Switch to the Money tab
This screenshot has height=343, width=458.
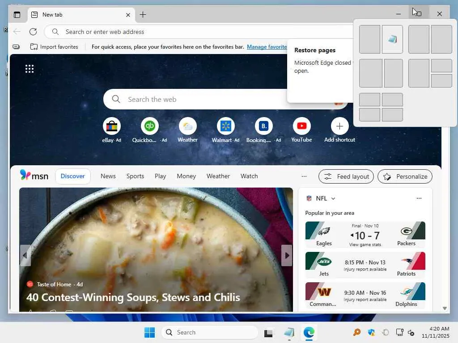(x=187, y=176)
